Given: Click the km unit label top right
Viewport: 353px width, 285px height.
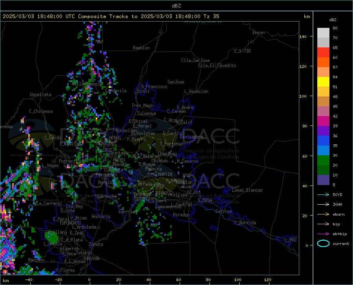Looking at the screenshot, I should pyautogui.click(x=307, y=16).
